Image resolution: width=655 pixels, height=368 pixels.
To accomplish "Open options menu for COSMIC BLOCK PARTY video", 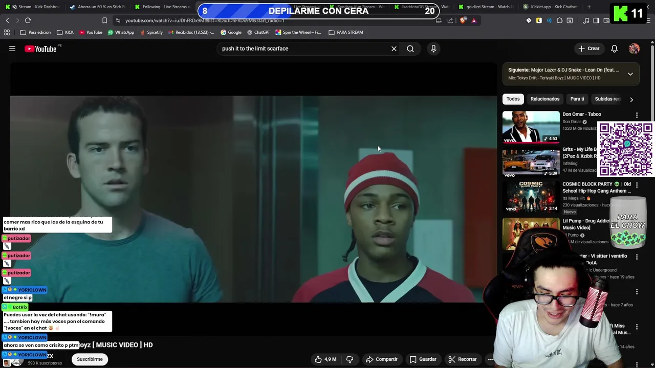I will tap(637, 185).
